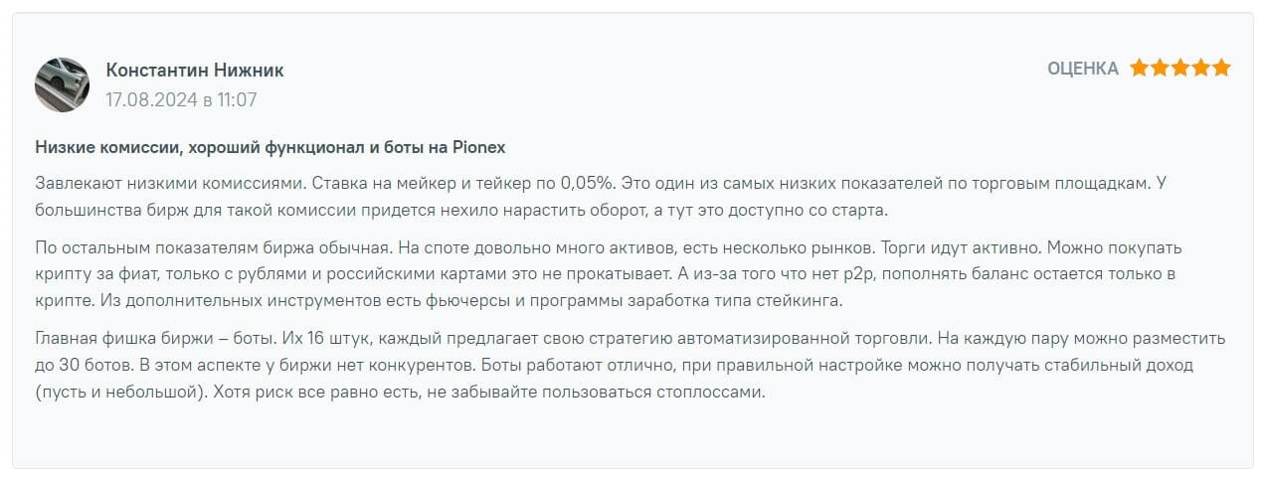The width and height of the screenshot is (1265, 477).
Task: Click the author name Константин Нижник
Action: click(195, 70)
